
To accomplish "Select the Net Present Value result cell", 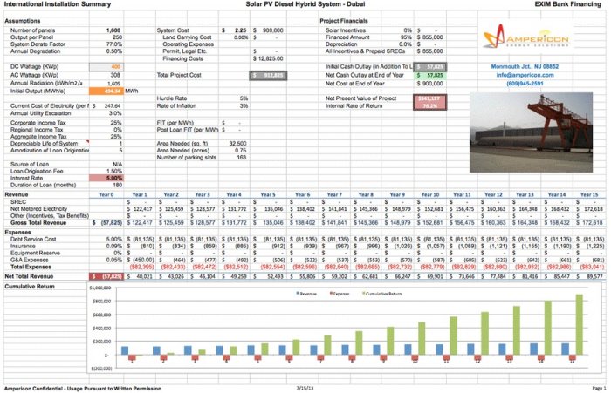I will (x=429, y=98).
